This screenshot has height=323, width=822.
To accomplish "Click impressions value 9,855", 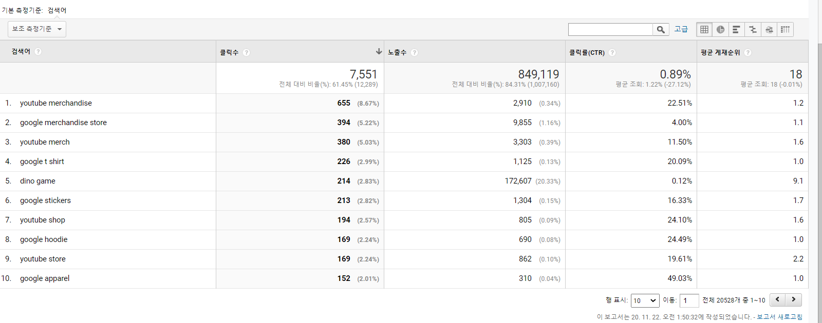I will pos(522,123).
